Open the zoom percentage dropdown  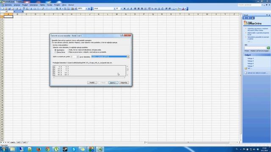click(x=86, y=8)
